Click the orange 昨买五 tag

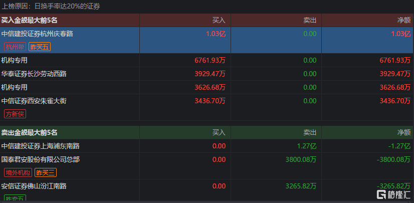pyautogui.click(x=40, y=47)
